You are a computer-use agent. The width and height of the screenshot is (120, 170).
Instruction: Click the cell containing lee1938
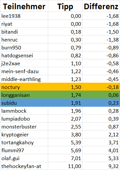tap(24, 16)
